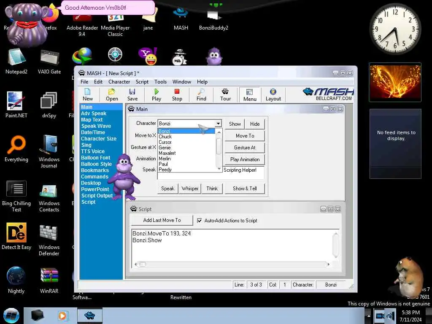
Task: Select Peedy in the character list
Action: click(165, 170)
